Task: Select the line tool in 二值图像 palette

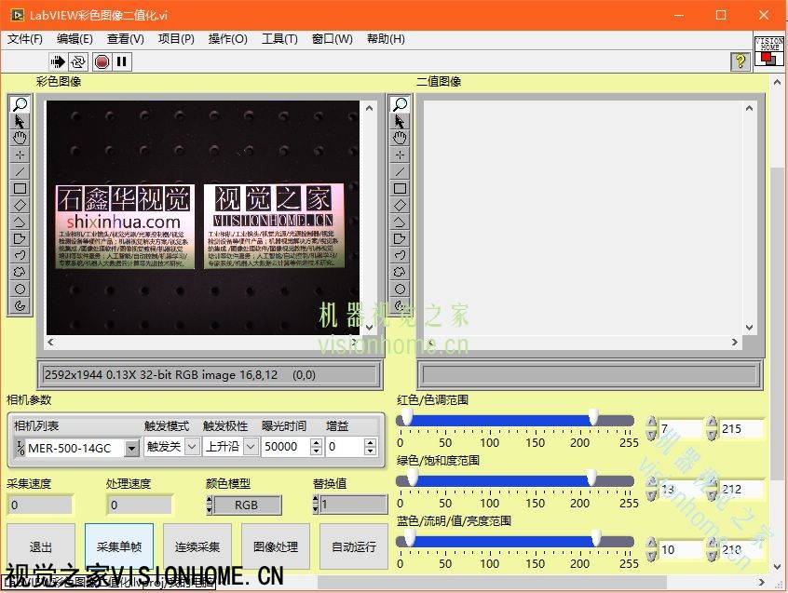Action: pyautogui.click(x=400, y=171)
